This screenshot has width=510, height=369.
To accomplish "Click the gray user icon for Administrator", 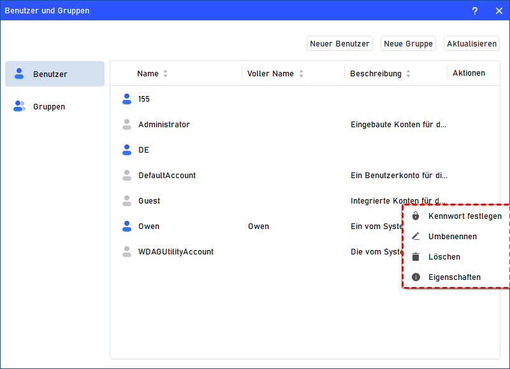I will tap(126, 125).
